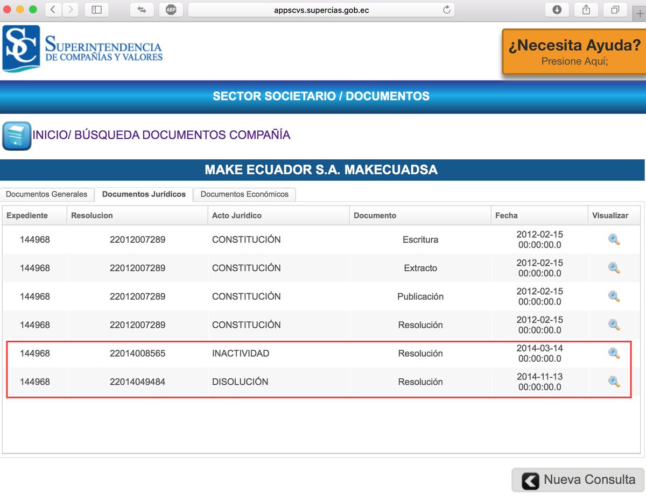This screenshot has width=646, height=501.
Task: View the CONSTITUCIÓN Publicación document magnifier
Action: 614,296
